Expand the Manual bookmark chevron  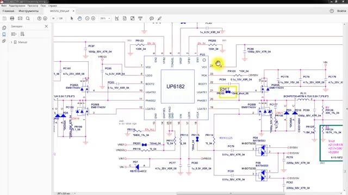click(11, 42)
